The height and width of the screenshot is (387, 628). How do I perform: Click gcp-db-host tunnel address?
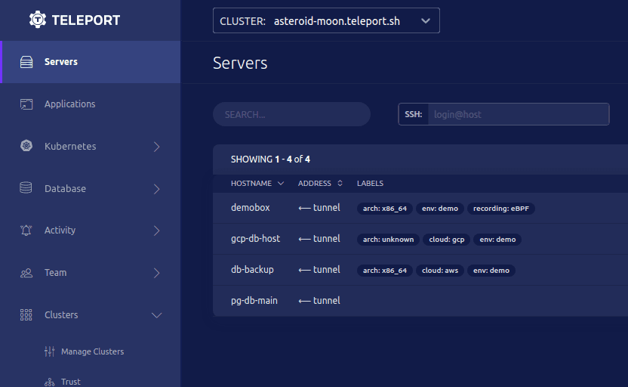(x=319, y=239)
